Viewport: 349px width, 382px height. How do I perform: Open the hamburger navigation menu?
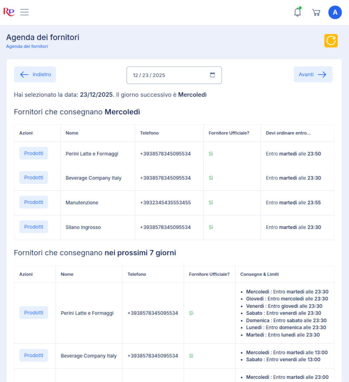[x=24, y=12]
